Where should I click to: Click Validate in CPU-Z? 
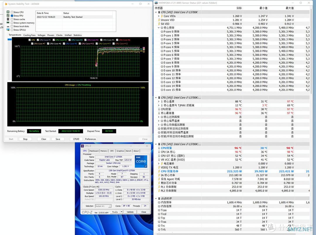coord(130,212)
